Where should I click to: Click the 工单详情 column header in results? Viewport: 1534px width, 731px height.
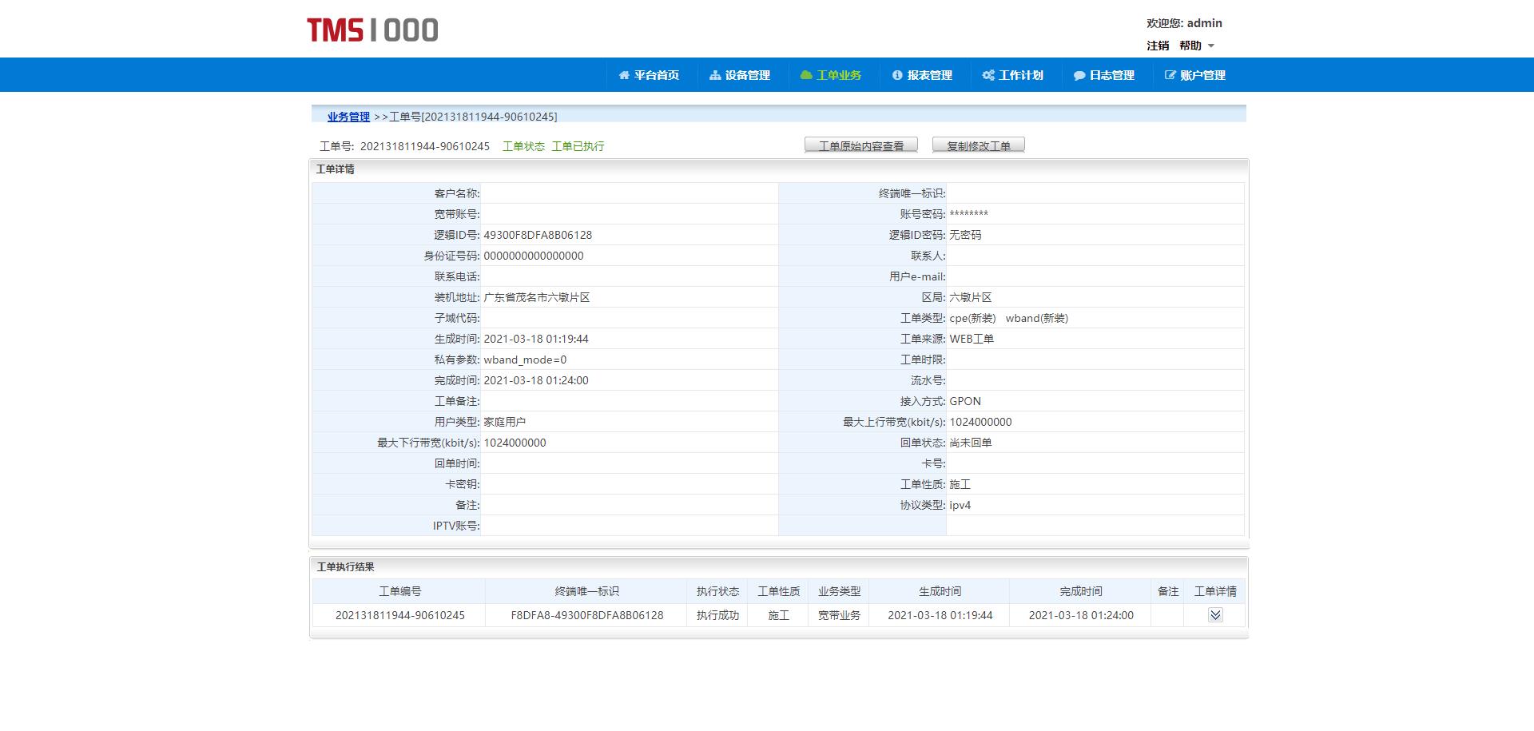point(1215,591)
